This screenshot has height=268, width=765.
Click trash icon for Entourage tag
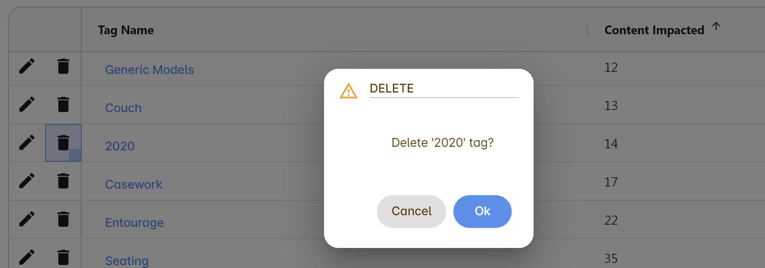63,219
